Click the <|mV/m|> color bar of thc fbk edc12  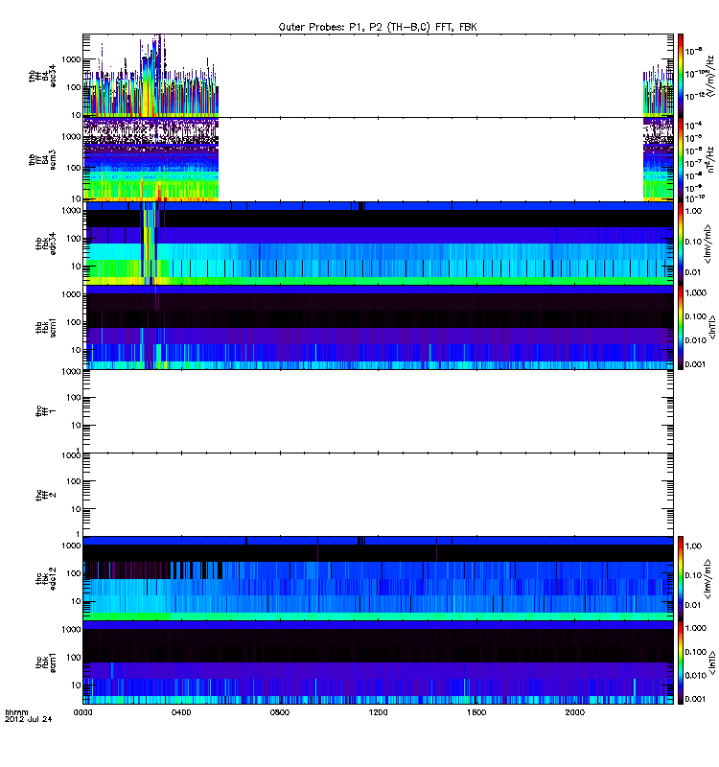680,579
